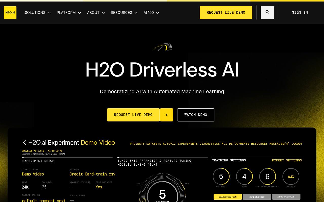
Task: Click the Interpretability dial showing 6
Action: 268,176
